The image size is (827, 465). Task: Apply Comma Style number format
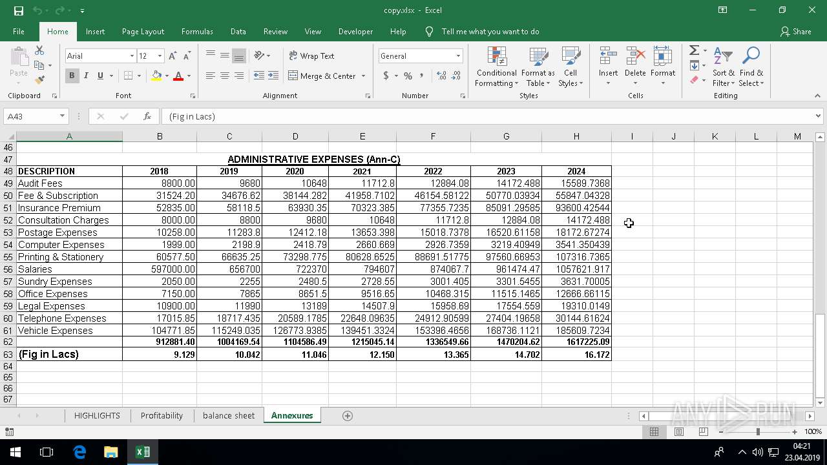coord(422,76)
